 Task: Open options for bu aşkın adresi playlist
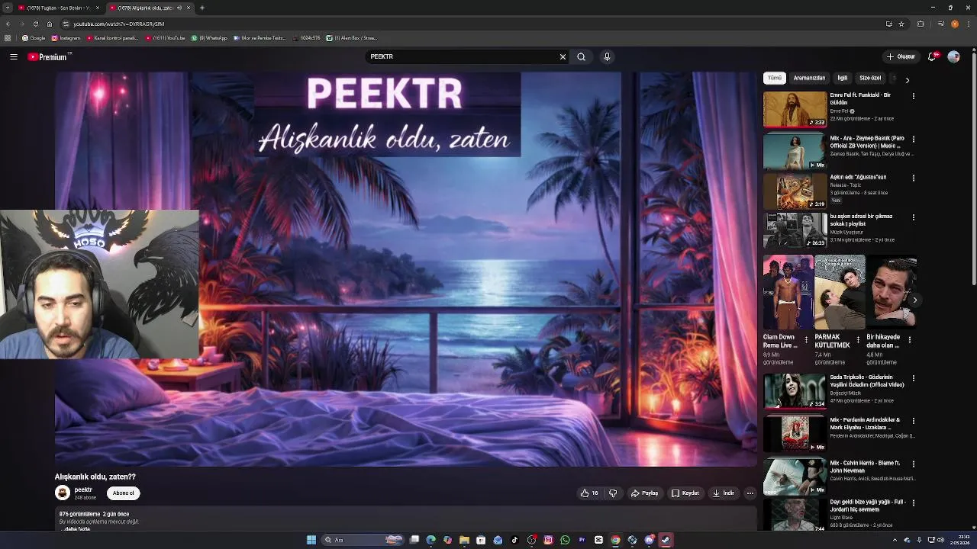point(913,217)
